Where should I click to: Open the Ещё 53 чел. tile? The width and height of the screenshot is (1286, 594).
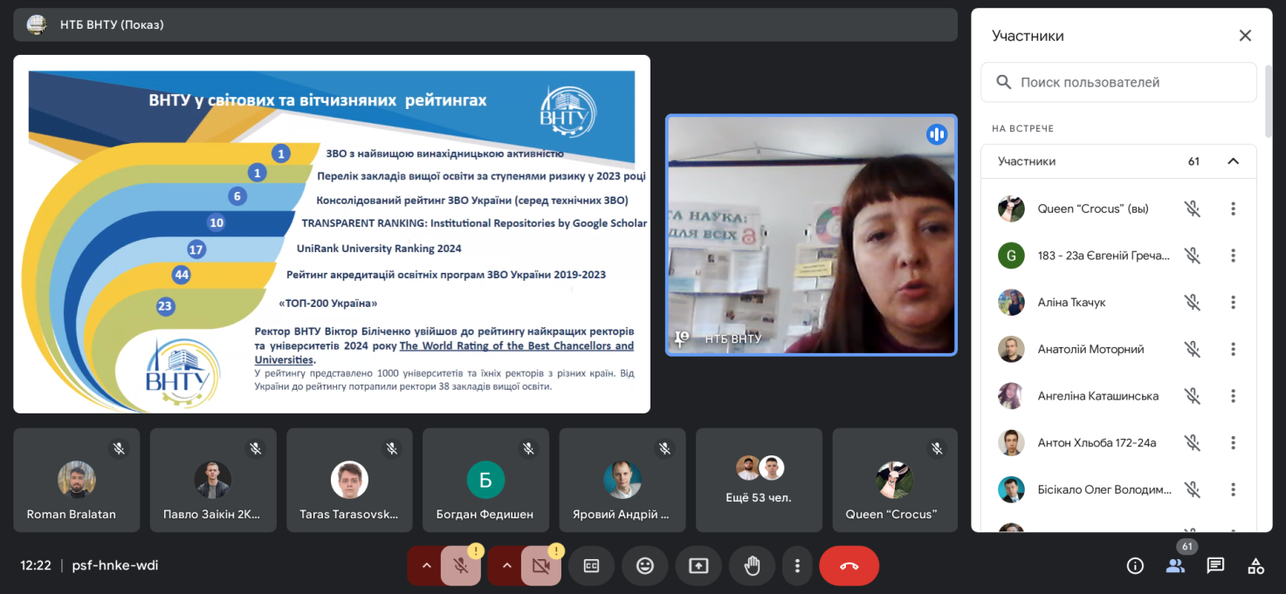[759, 480]
